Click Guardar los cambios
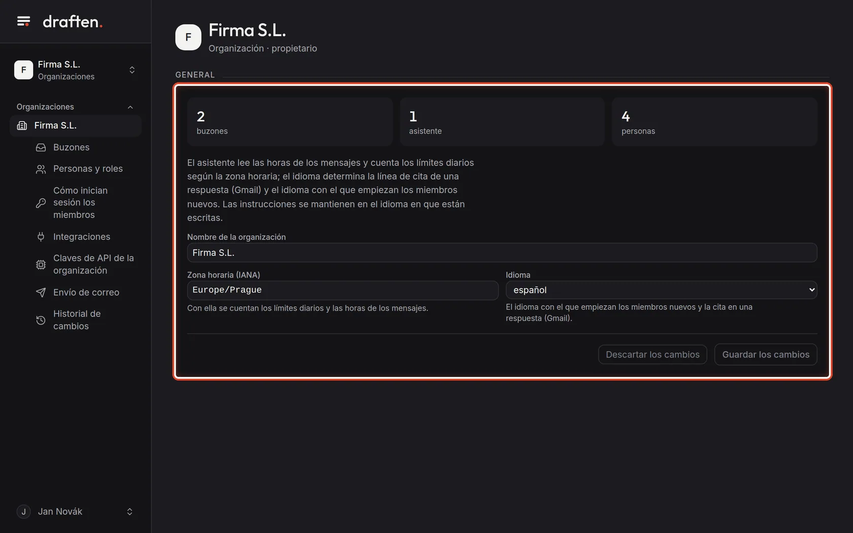 pos(766,354)
